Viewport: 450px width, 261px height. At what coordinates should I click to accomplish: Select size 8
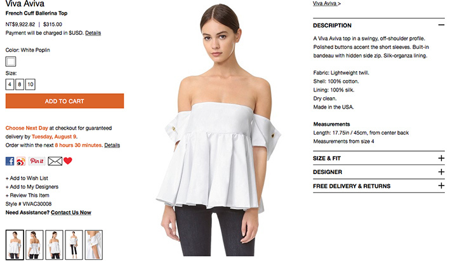click(20, 84)
